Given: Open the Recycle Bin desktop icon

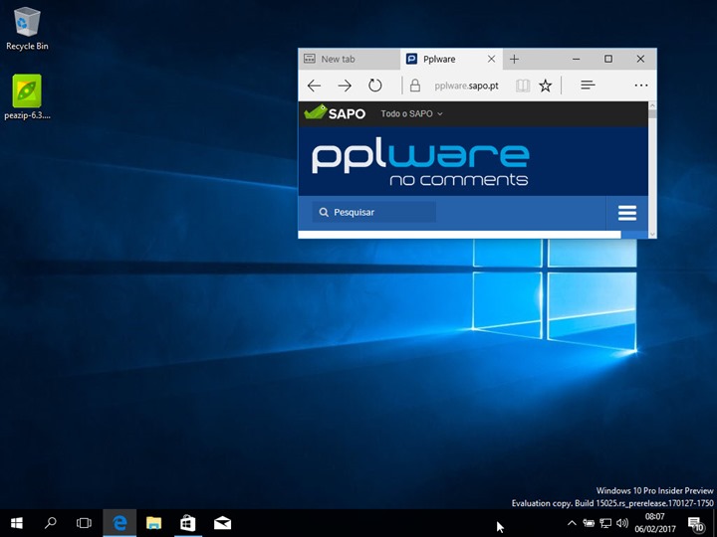Looking at the screenshot, I should pyautogui.click(x=27, y=29).
